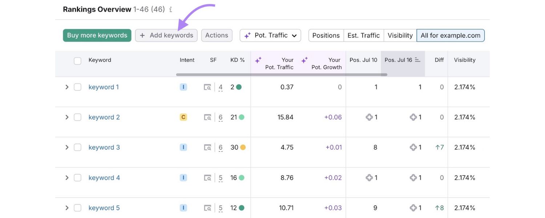Enable the checkbox for keyword 5
This screenshot has width=545, height=218.
(77, 207)
